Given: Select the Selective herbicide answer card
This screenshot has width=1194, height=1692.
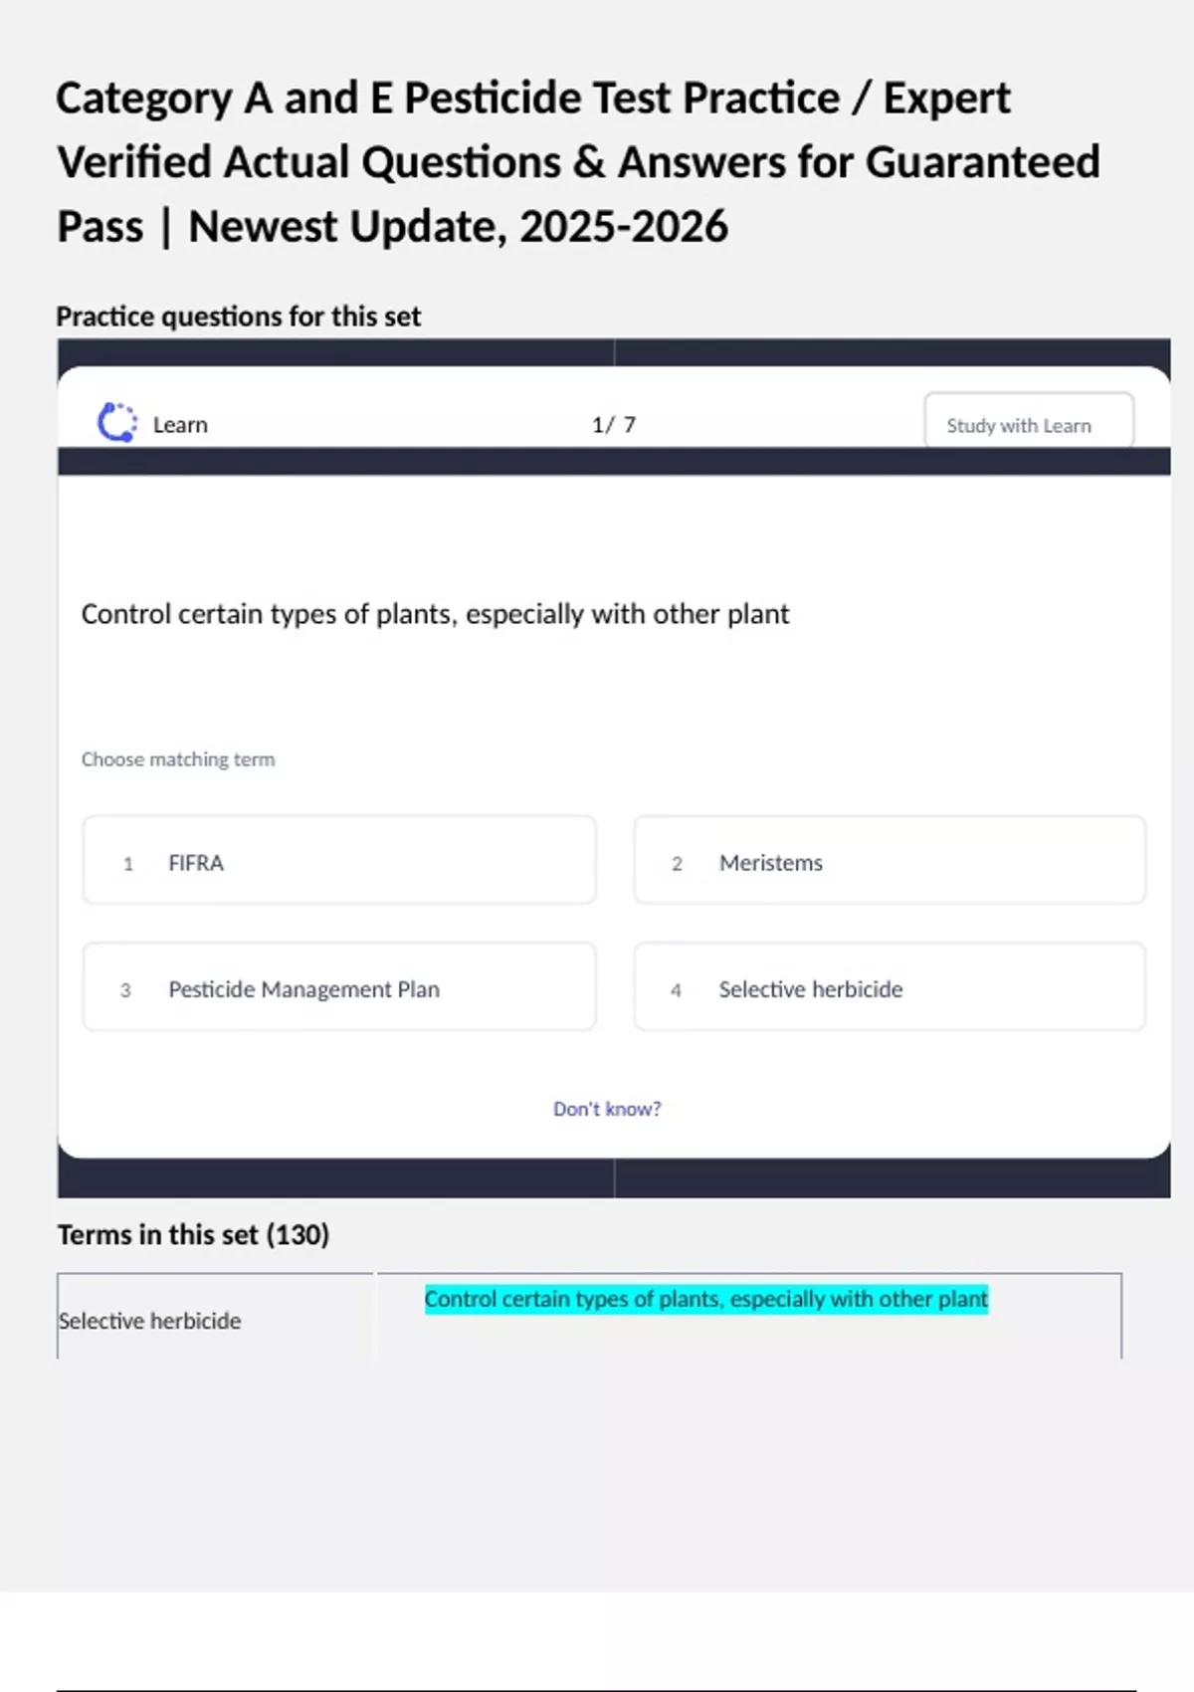Looking at the screenshot, I should point(890,987).
